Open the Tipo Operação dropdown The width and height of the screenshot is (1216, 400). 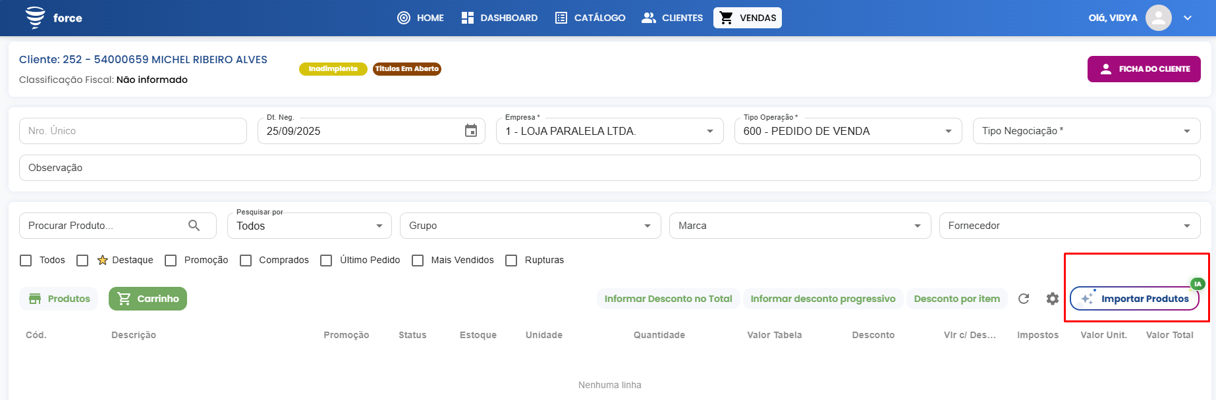[848, 131]
